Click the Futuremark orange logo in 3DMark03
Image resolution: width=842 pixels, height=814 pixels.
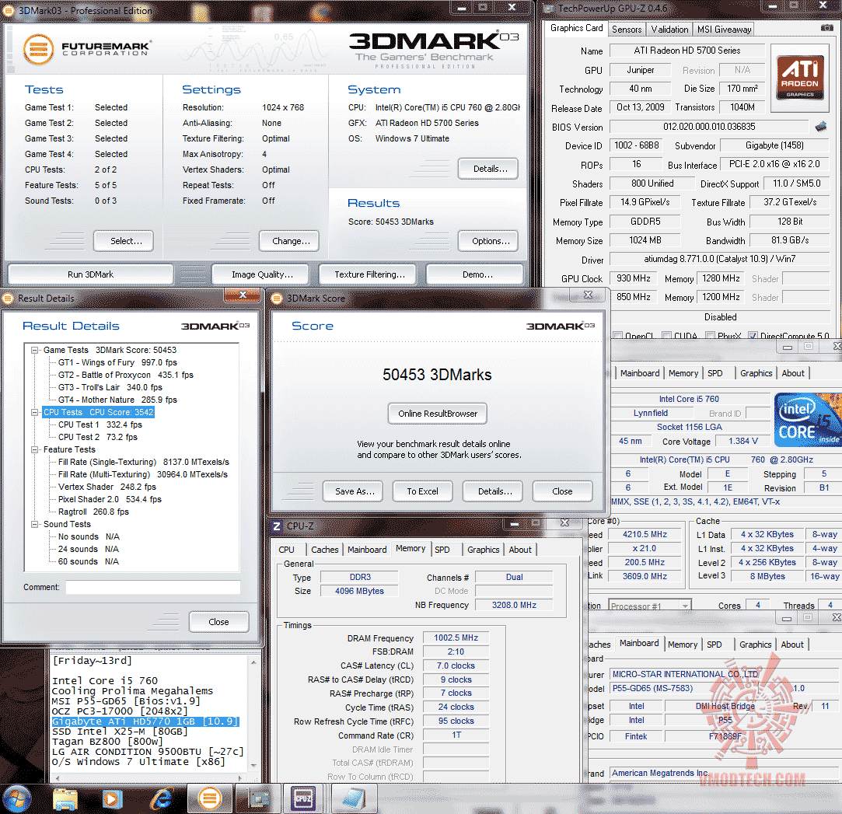38,50
